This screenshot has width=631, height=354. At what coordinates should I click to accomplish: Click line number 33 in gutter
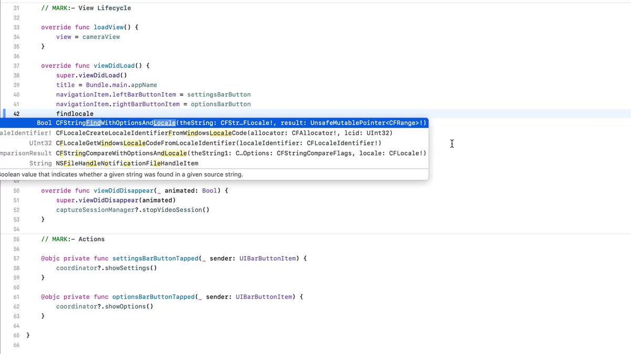(16, 27)
